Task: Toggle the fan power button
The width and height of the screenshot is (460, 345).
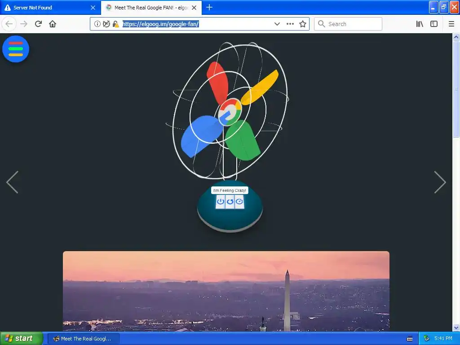Action: click(220, 202)
